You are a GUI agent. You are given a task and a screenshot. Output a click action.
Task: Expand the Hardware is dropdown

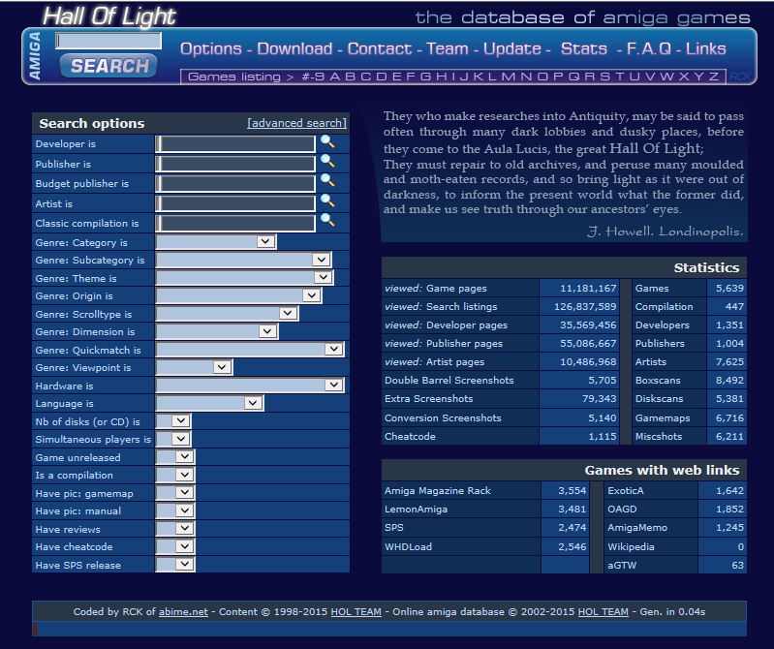[250, 386]
